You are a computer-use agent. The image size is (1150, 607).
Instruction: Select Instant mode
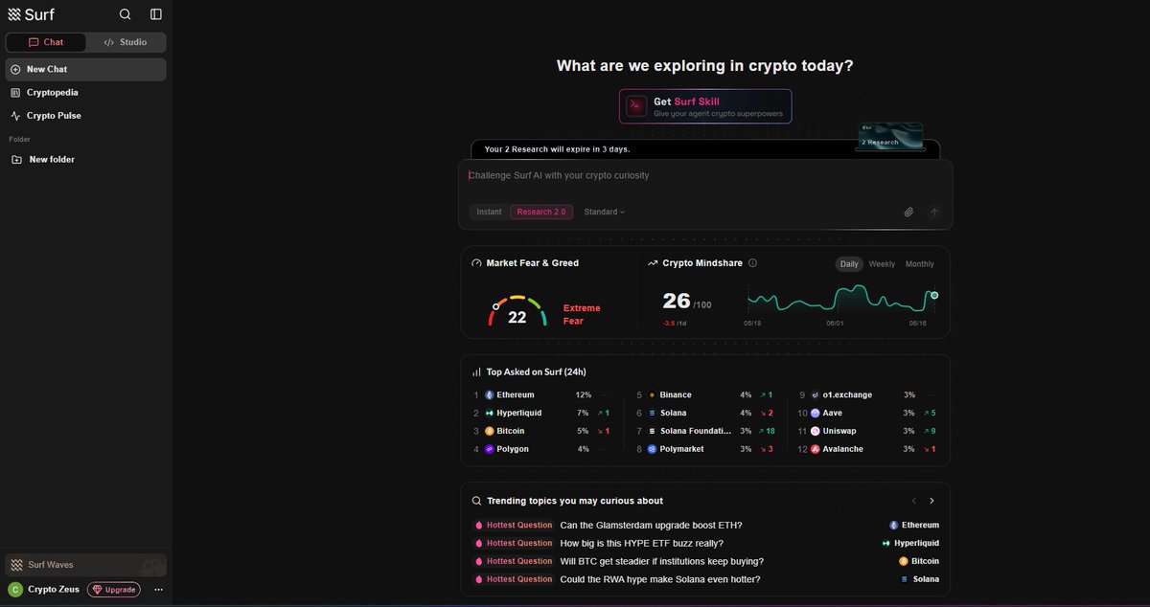tap(489, 212)
